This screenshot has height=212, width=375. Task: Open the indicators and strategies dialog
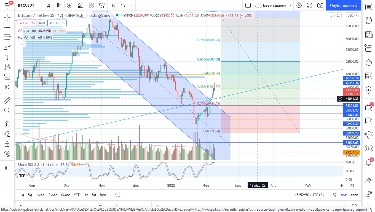pyautogui.click(x=81, y=5)
